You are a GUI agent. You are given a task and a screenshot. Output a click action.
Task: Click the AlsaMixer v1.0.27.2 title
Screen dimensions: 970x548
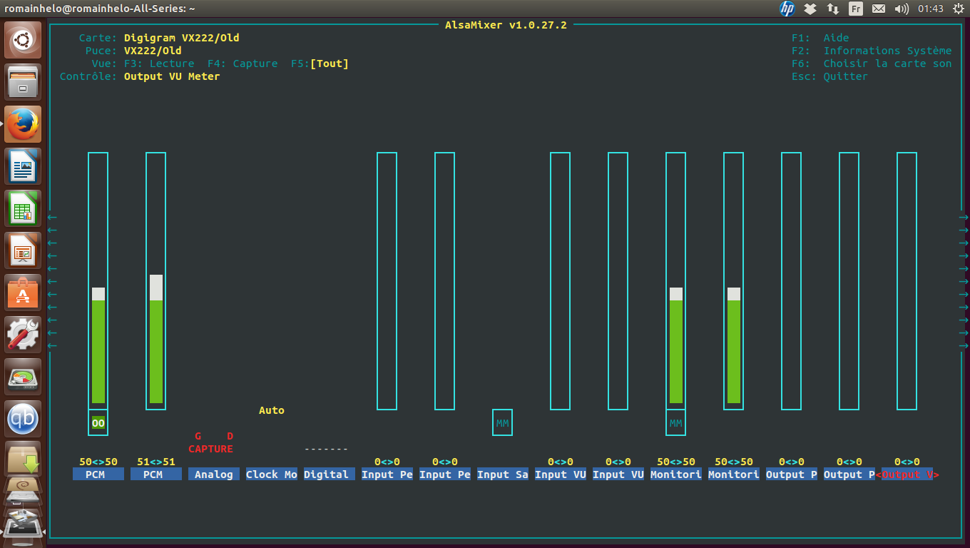pos(506,25)
